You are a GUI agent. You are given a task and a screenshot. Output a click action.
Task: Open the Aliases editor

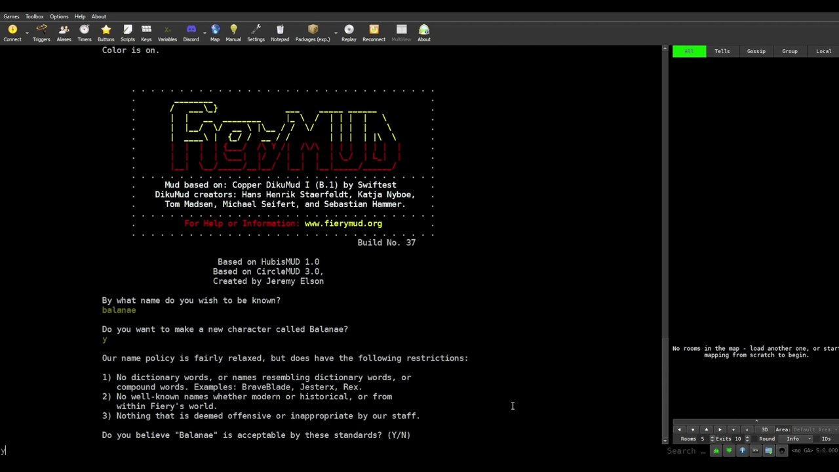pyautogui.click(x=64, y=33)
